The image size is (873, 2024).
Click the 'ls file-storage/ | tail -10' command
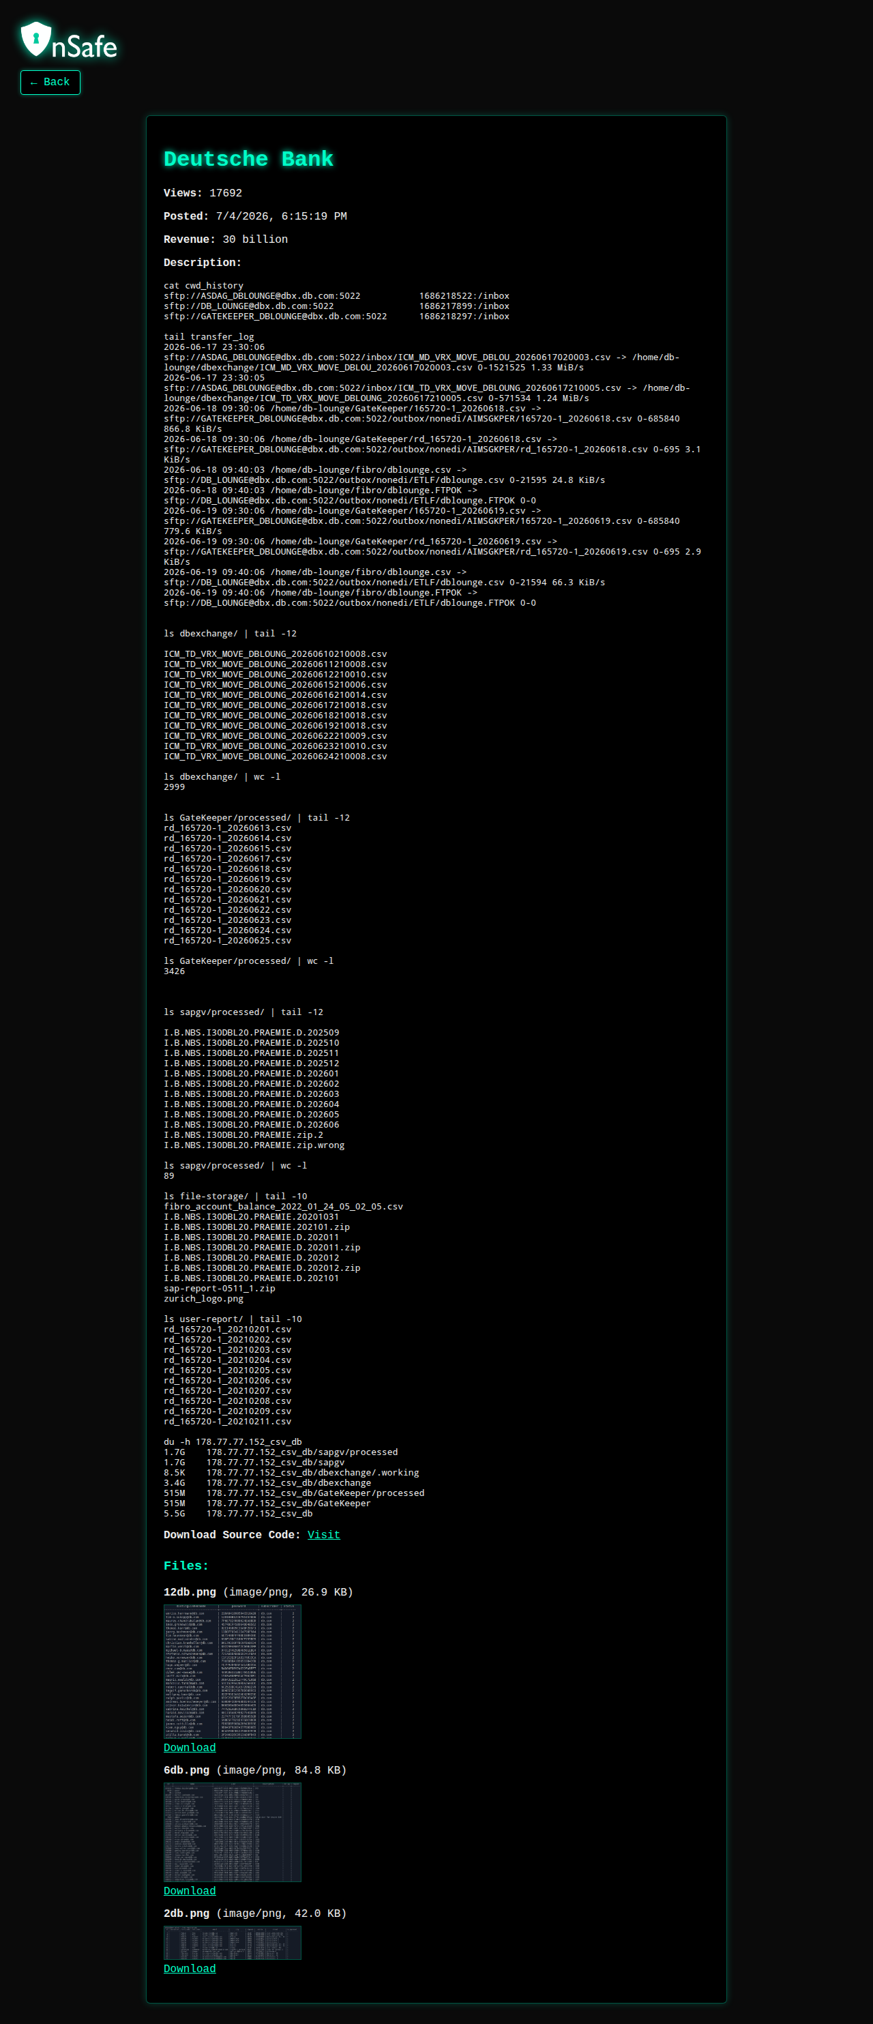pyautogui.click(x=236, y=1196)
